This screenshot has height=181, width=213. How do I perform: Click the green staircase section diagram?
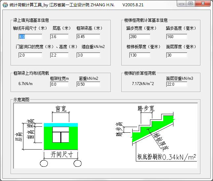pos(153,129)
